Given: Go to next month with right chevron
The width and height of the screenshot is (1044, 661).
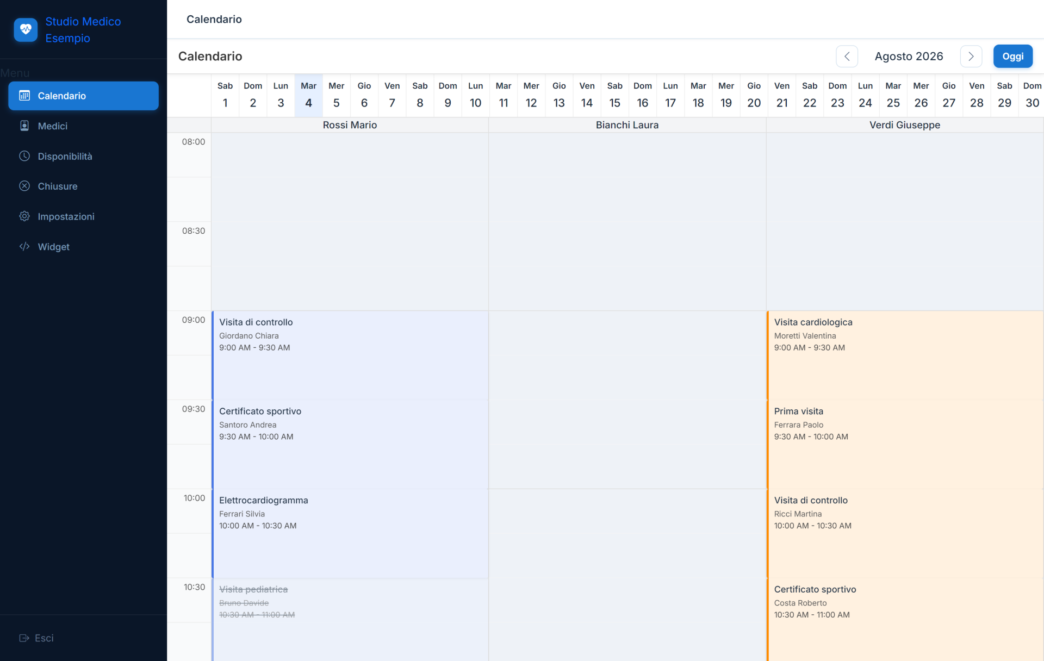Looking at the screenshot, I should pos(971,57).
